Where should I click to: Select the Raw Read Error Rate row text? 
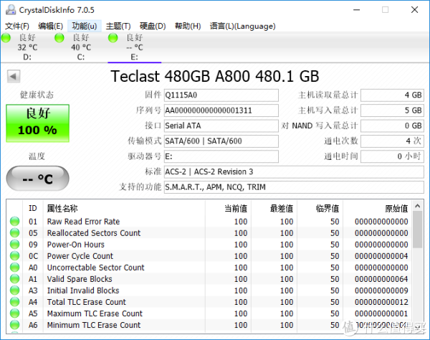pos(83,222)
